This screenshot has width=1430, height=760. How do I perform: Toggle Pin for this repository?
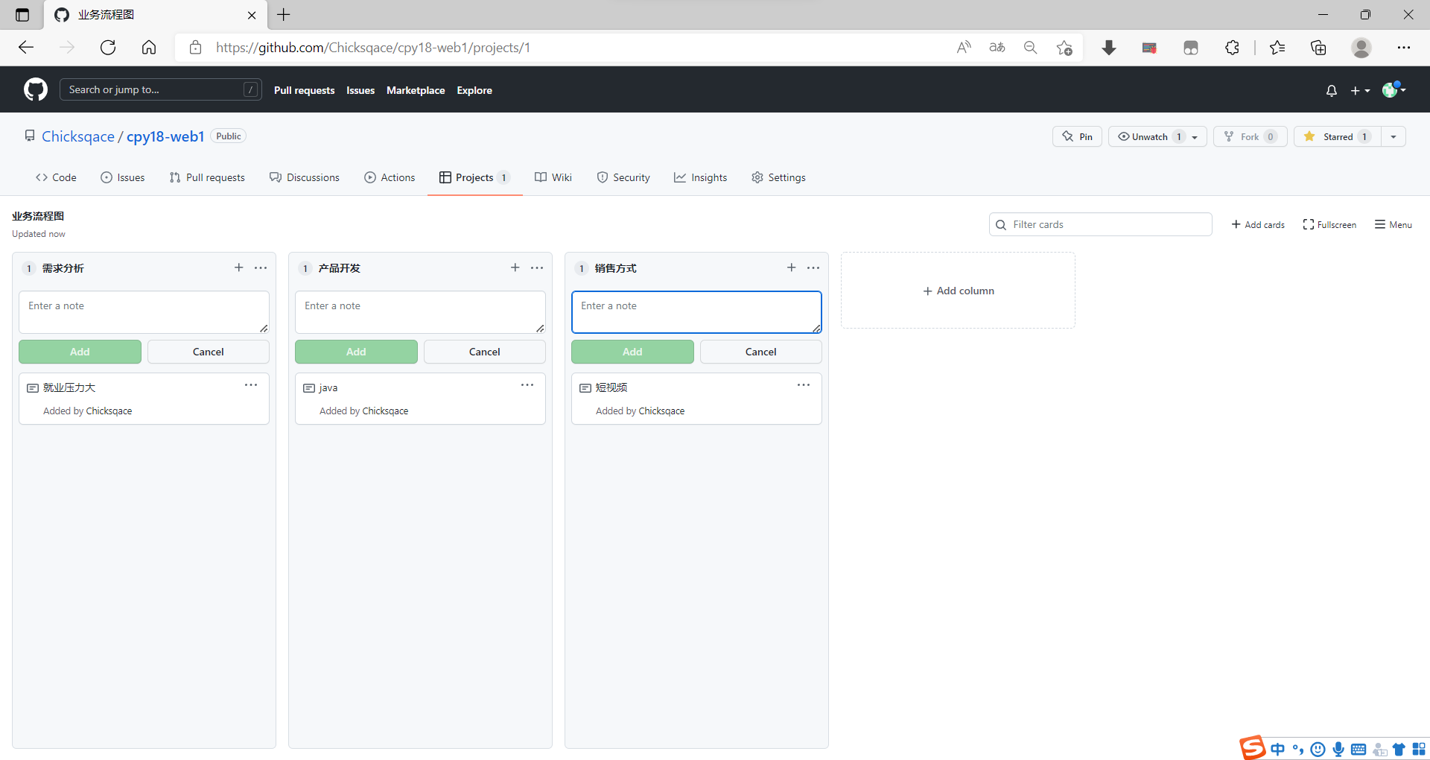(x=1077, y=136)
